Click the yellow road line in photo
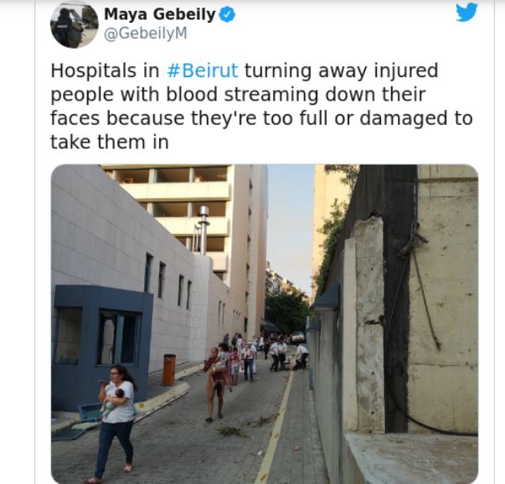 click(x=275, y=429)
